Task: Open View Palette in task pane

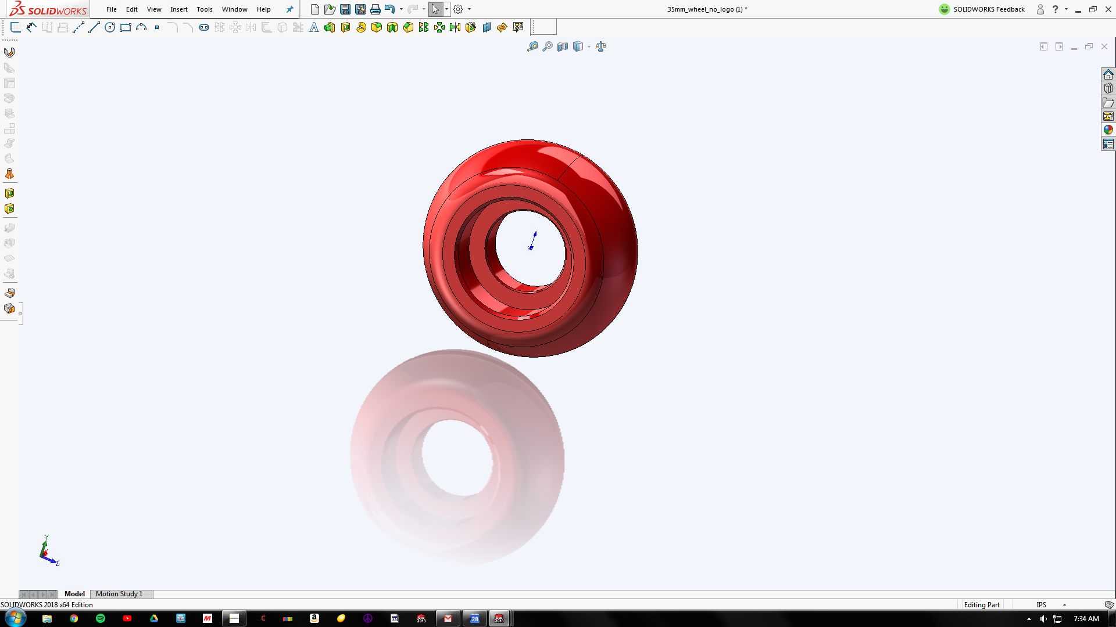Action: point(1108,117)
